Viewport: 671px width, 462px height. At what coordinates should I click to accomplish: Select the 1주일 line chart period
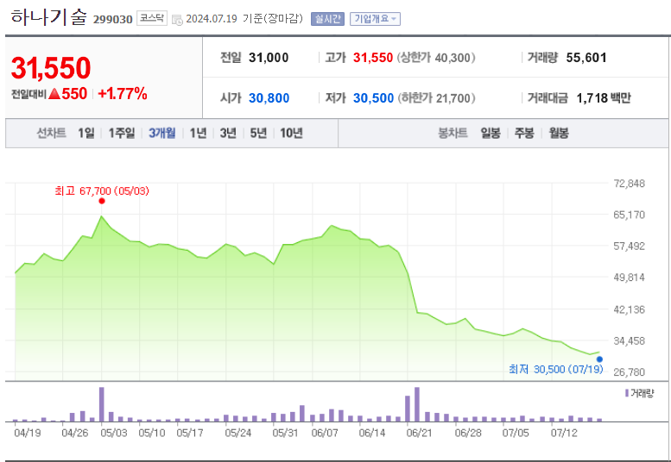coord(122,133)
